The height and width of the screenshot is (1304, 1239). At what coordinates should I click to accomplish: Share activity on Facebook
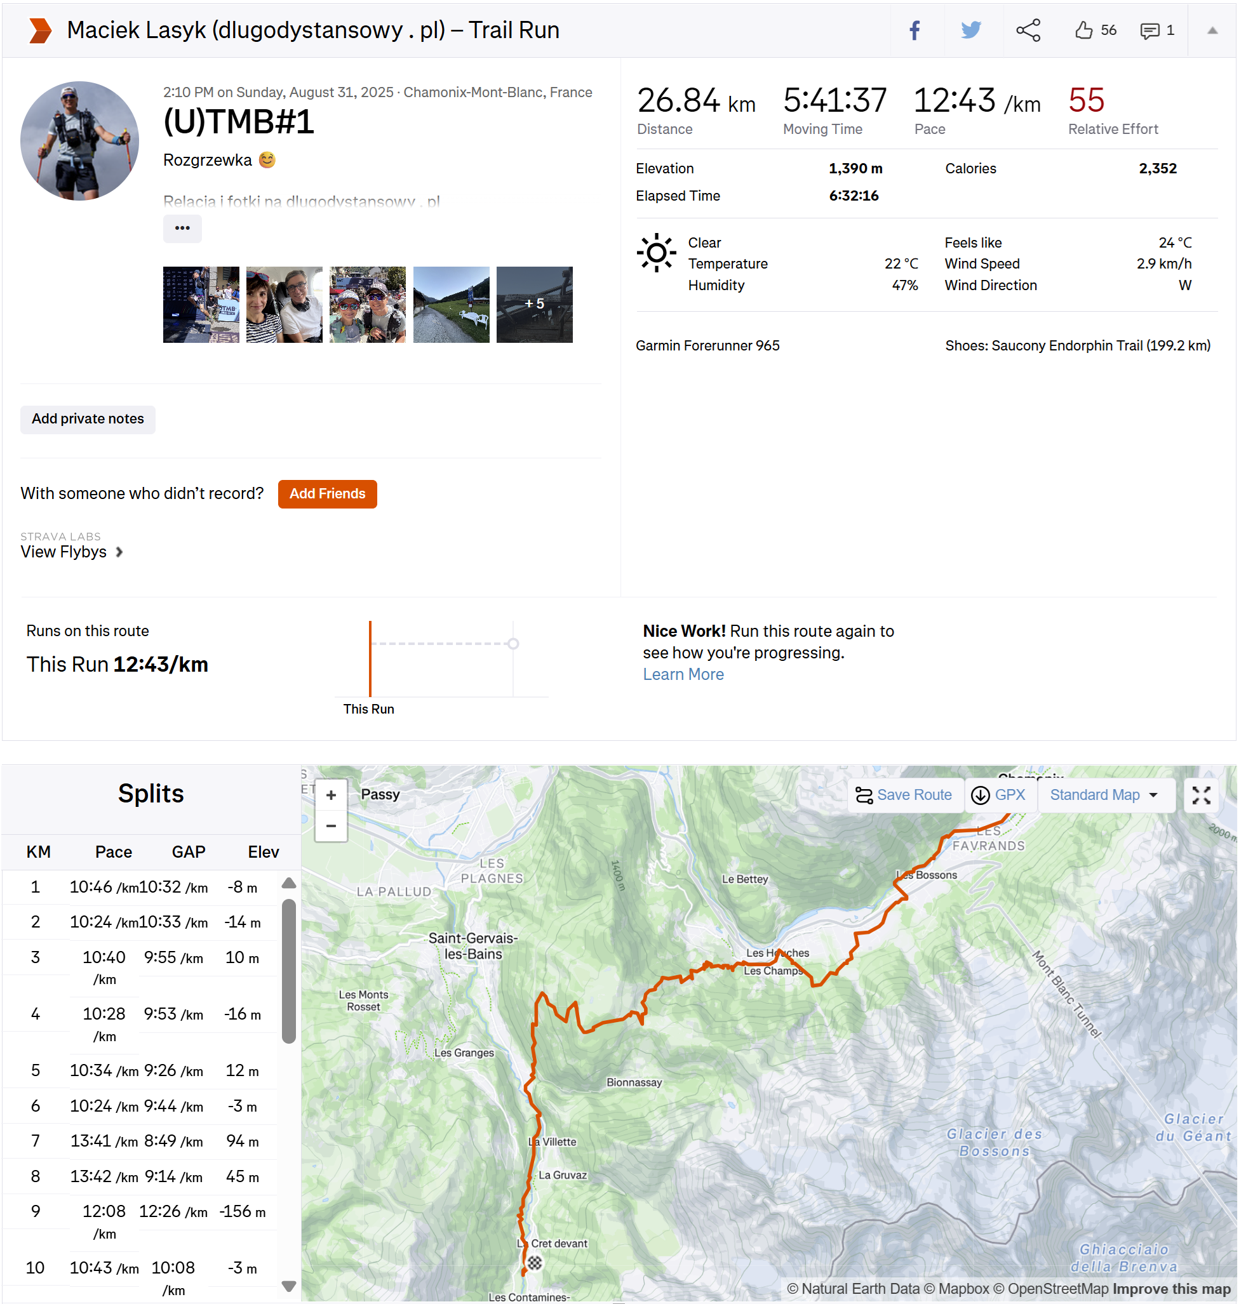914,30
